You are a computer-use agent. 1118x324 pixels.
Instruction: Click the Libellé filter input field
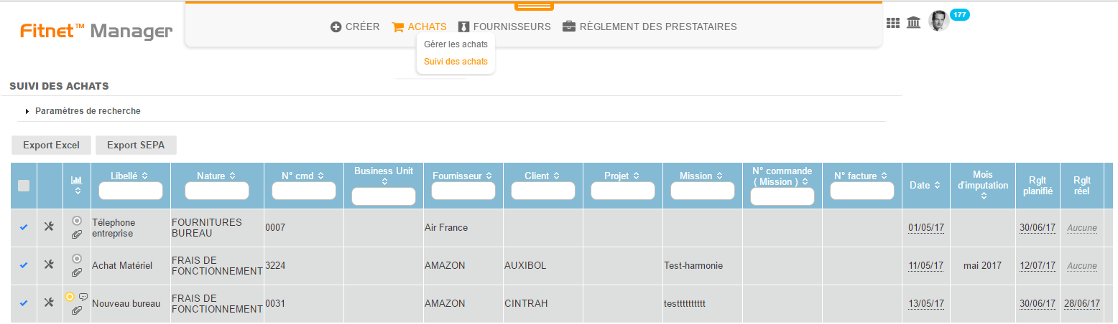click(x=131, y=191)
